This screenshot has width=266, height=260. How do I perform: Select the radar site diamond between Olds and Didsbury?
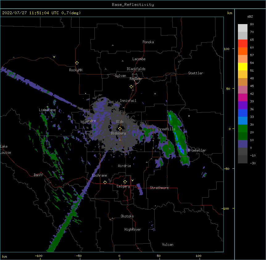pos(120,129)
